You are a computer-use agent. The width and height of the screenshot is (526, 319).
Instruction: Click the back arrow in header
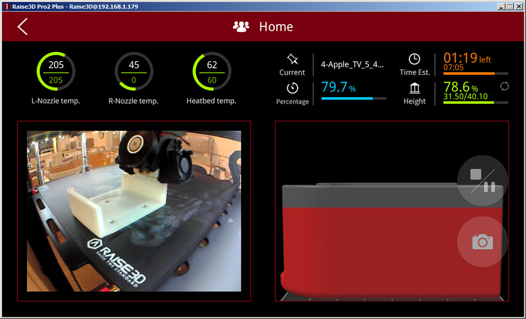coord(22,27)
